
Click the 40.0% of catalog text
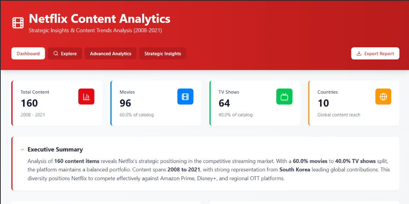[x=236, y=115]
